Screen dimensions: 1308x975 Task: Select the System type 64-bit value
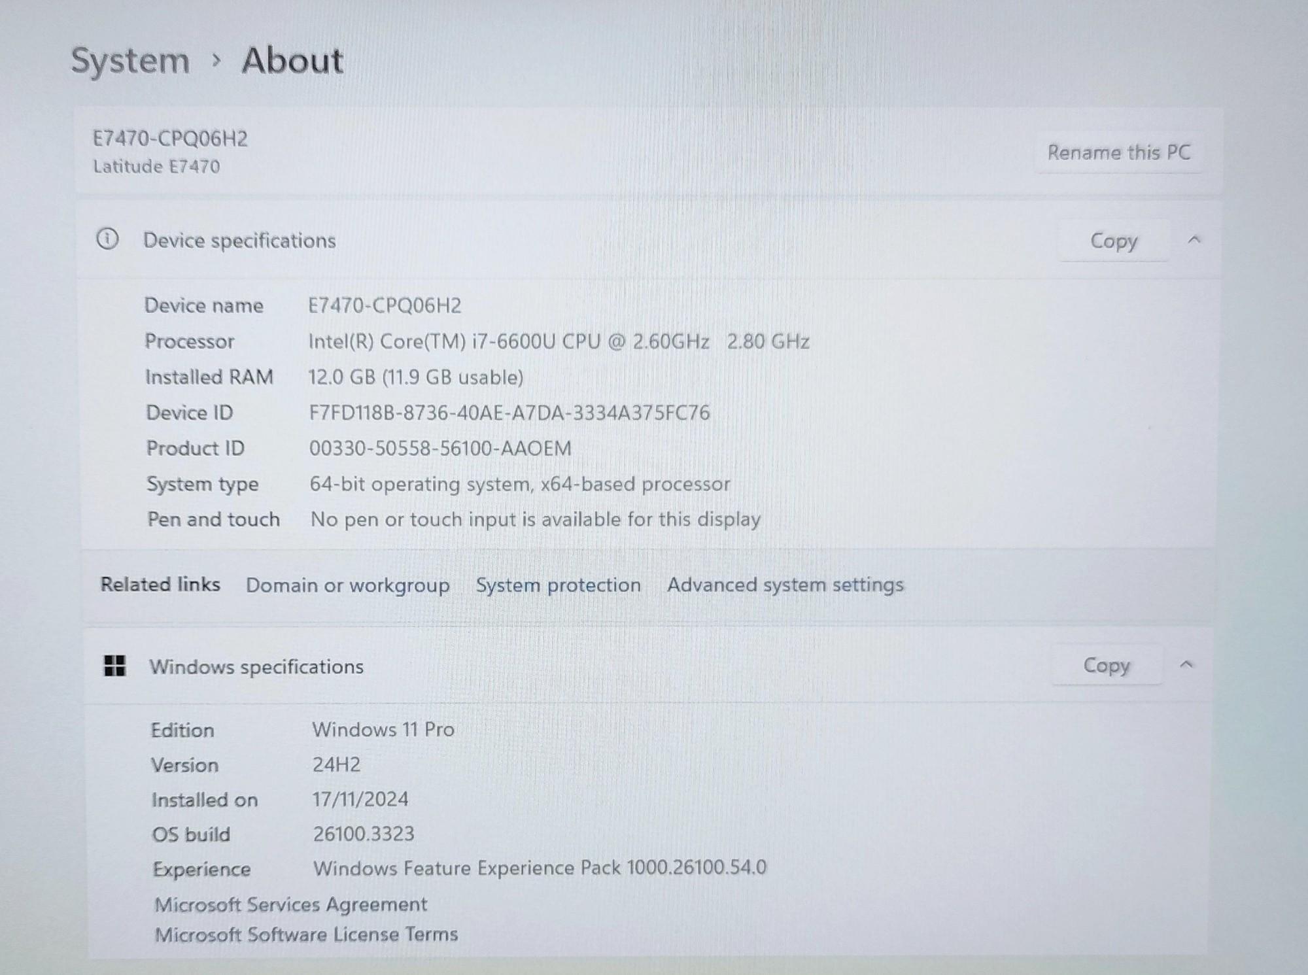click(x=520, y=484)
